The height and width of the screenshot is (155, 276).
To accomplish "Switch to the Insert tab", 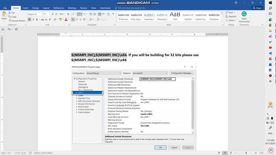I will coord(25,8).
